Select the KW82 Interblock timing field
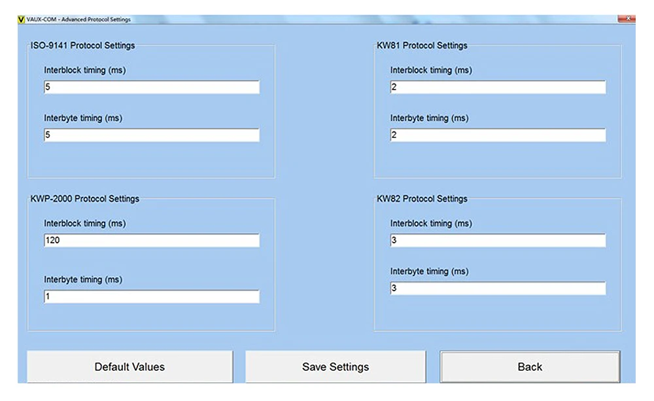This screenshot has height=401, width=654. (x=498, y=241)
